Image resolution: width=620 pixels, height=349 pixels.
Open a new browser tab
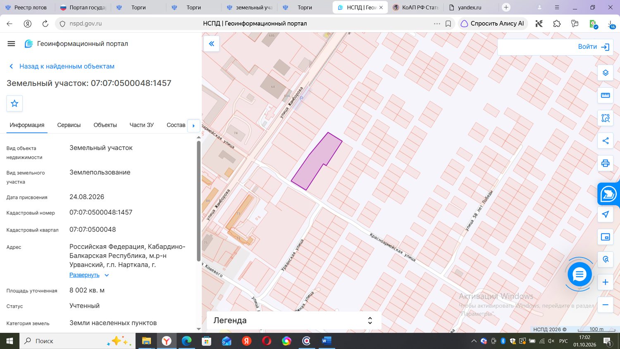pyautogui.click(x=506, y=7)
